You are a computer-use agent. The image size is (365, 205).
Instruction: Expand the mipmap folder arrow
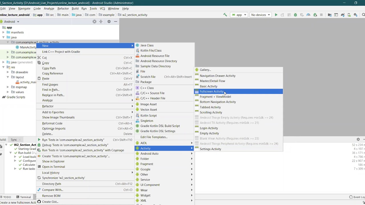point(8,87)
